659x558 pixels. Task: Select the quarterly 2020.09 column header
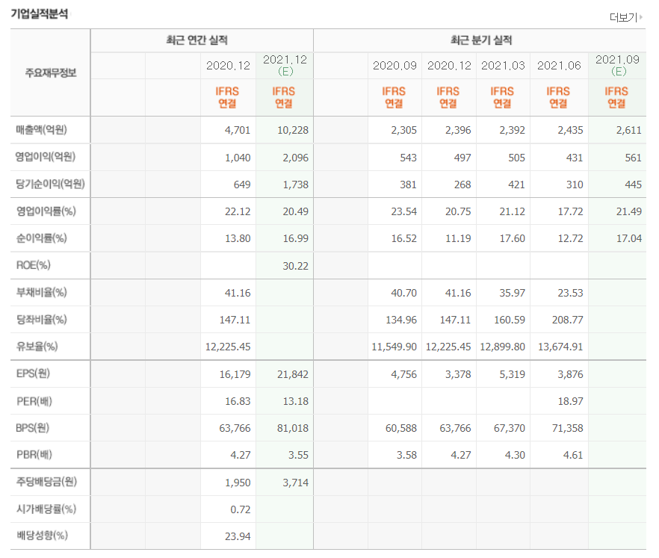click(x=395, y=66)
